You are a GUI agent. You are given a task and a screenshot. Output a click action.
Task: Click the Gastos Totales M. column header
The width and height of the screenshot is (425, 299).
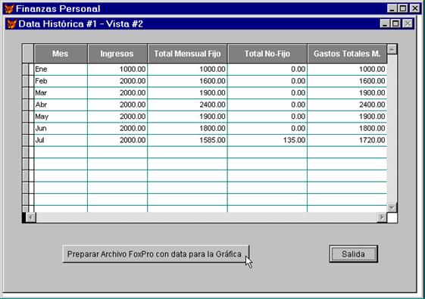coord(347,54)
